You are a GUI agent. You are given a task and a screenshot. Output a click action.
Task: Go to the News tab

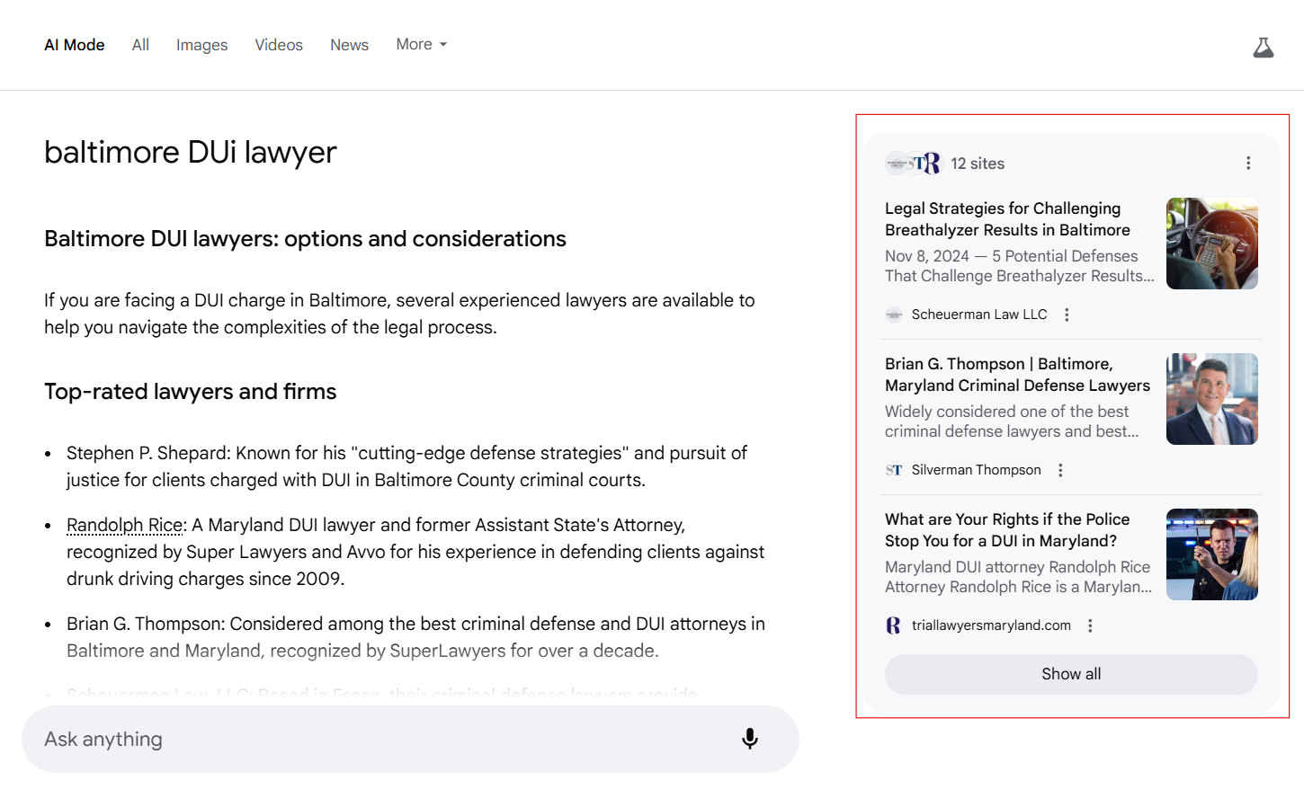(349, 45)
